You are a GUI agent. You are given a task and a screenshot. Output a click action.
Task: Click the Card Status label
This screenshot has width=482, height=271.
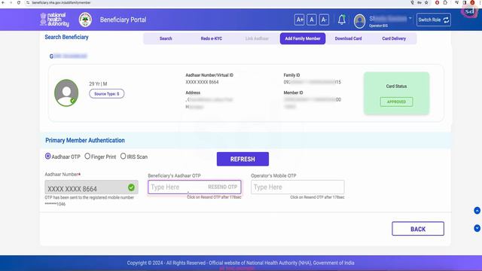[396, 86]
